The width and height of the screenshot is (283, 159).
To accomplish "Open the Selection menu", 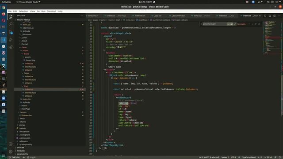I will click(x=23, y=11).
